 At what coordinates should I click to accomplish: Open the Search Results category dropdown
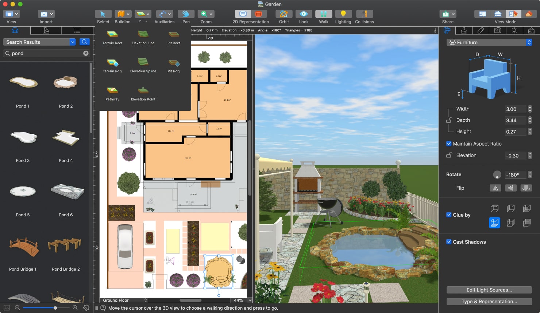(39, 42)
